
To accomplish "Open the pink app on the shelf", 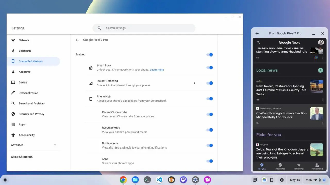I will (x=208, y=180).
